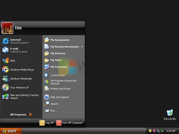Click the Turn Off Computer label
This screenshot has width=179, height=134.
point(72,123)
